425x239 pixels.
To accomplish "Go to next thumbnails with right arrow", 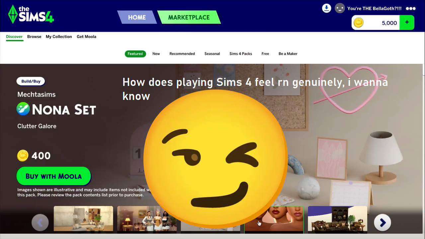I will click(x=382, y=223).
